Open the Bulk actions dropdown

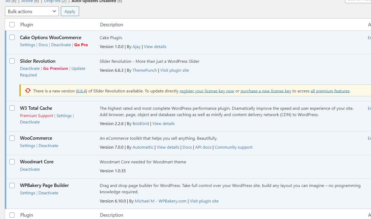click(x=32, y=11)
